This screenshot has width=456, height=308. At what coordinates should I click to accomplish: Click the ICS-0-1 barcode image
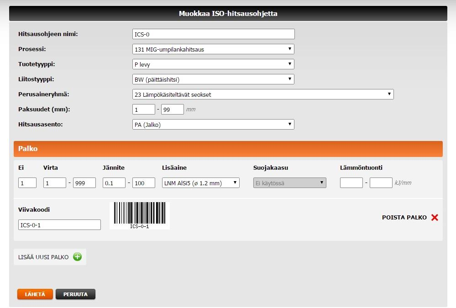[140, 215]
